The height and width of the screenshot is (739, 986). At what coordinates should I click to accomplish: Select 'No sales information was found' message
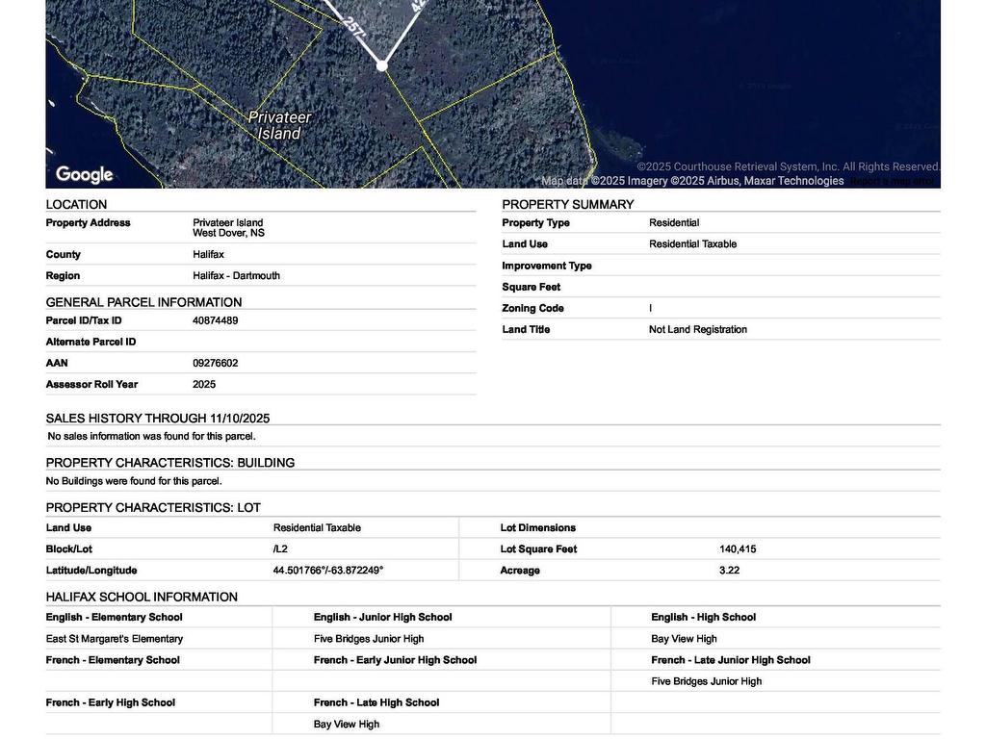pyautogui.click(x=151, y=436)
